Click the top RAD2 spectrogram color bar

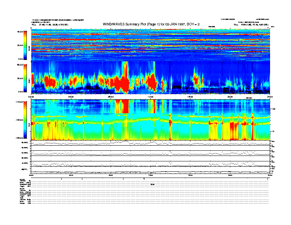coord(25,45)
